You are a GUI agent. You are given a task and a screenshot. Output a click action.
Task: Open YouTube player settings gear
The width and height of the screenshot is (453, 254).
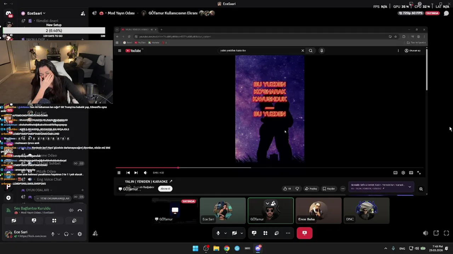403,173
